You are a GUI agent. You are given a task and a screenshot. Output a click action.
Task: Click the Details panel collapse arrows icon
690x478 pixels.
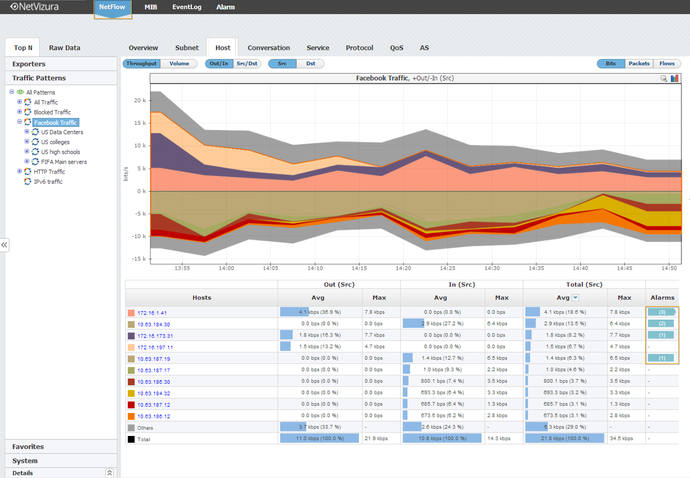click(x=110, y=473)
